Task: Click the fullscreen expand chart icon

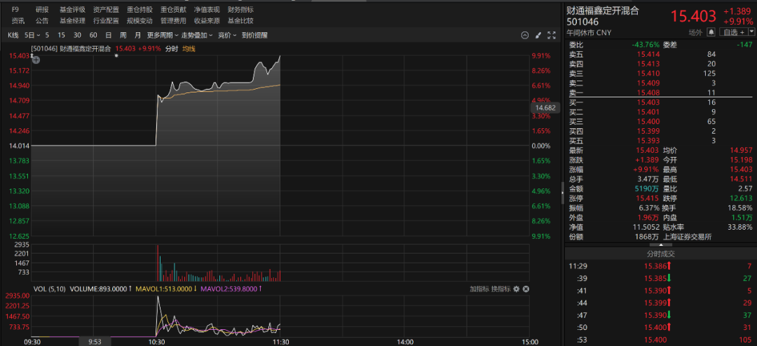Action: (552, 35)
